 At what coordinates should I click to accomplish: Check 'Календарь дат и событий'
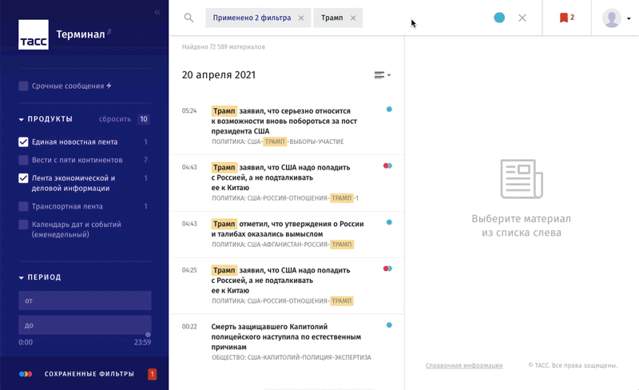(x=23, y=225)
